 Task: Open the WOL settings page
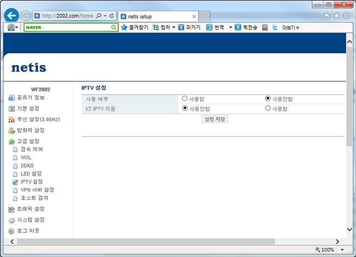(26, 158)
